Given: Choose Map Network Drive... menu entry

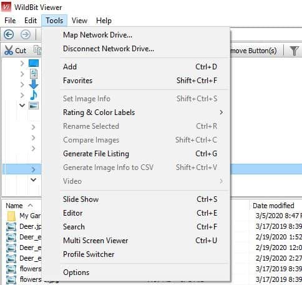Looking at the screenshot, I should point(136,35).
